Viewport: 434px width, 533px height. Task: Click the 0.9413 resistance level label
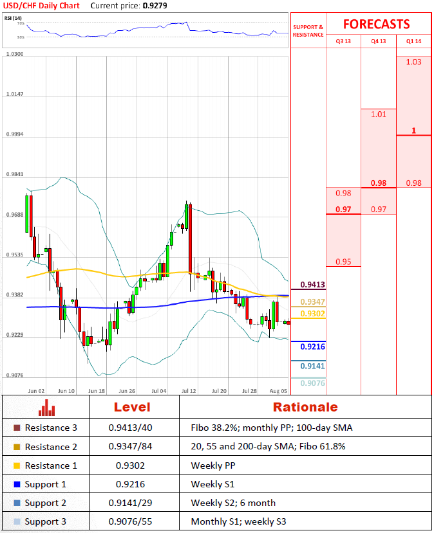coord(312,285)
